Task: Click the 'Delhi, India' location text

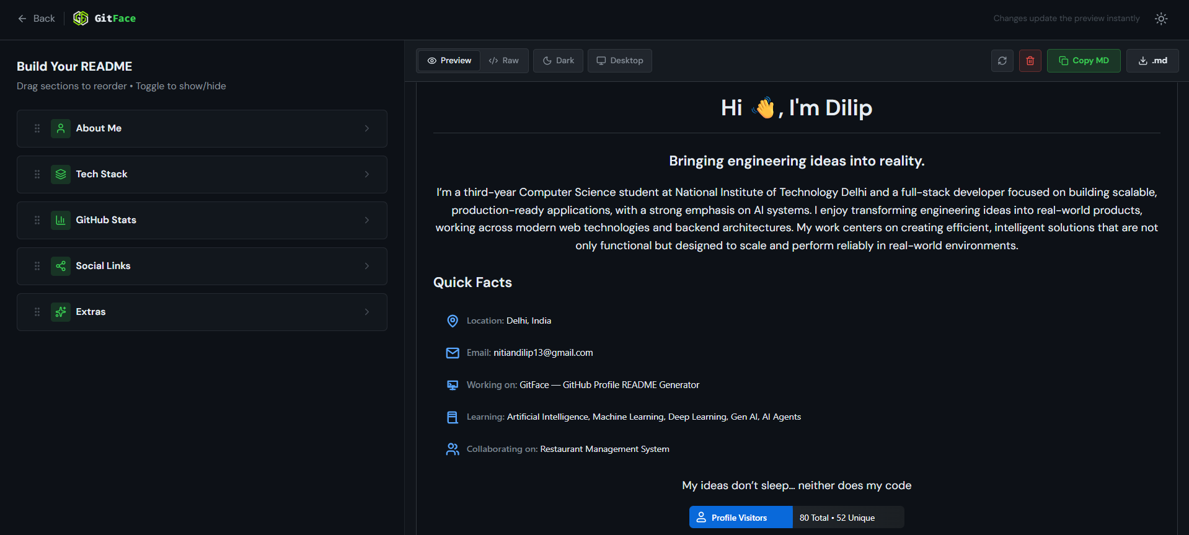Action: click(x=529, y=321)
